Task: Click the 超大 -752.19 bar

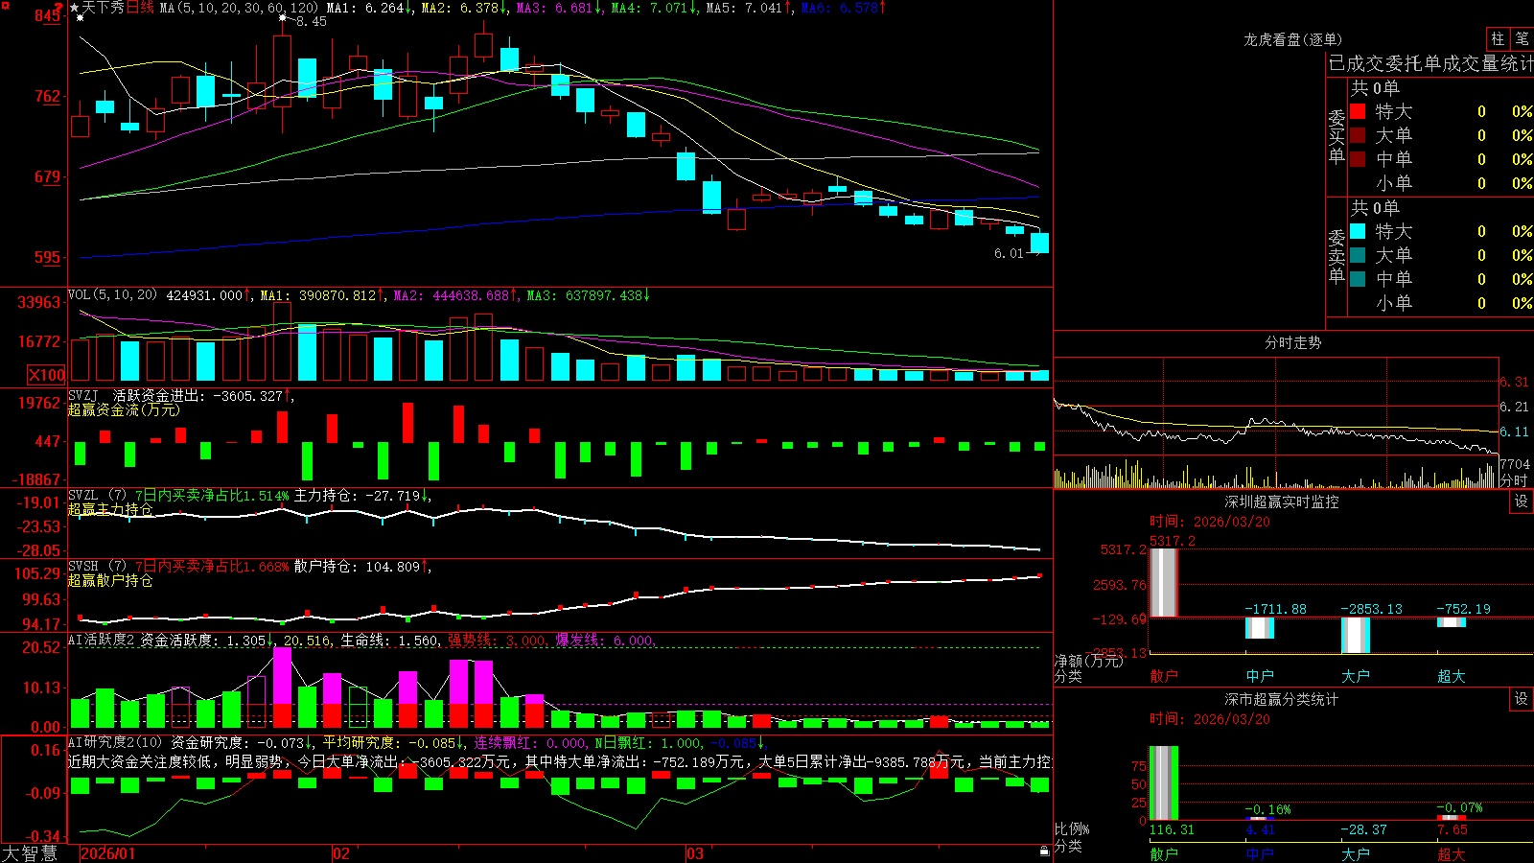Action: [x=1452, y=621]
